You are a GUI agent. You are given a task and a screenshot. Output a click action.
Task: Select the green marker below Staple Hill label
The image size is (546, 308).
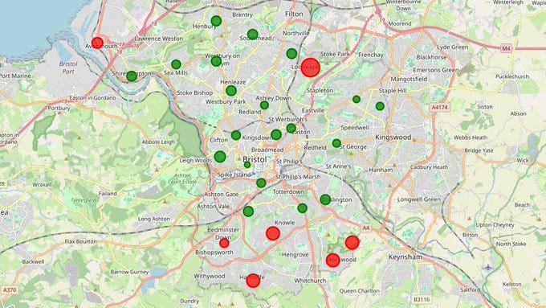pyautogui.click(x=380, y=106)
